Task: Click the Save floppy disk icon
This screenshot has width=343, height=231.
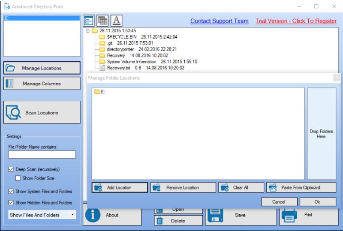Action: 216,215
